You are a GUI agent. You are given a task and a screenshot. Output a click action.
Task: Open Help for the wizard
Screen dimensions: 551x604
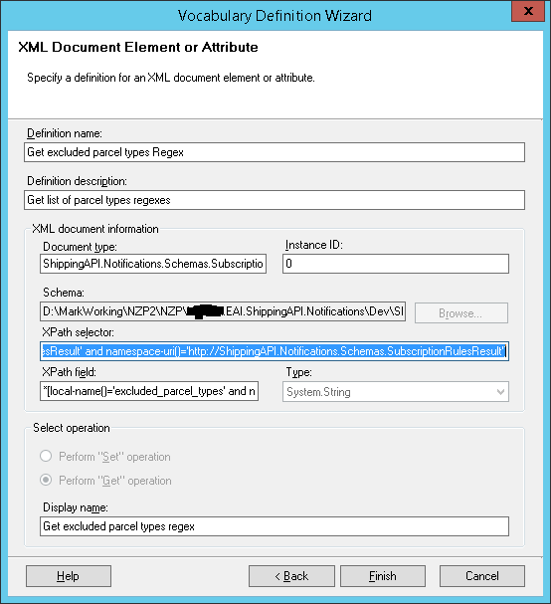point(69,576)
